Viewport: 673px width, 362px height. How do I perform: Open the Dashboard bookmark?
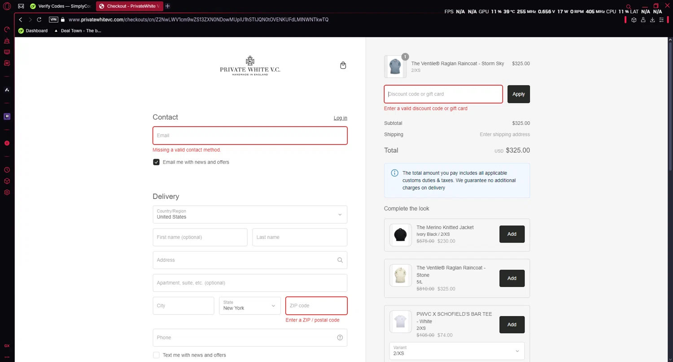point(33,31)
